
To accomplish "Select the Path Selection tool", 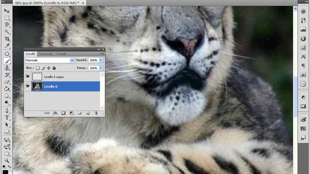I will pos(7,125).
